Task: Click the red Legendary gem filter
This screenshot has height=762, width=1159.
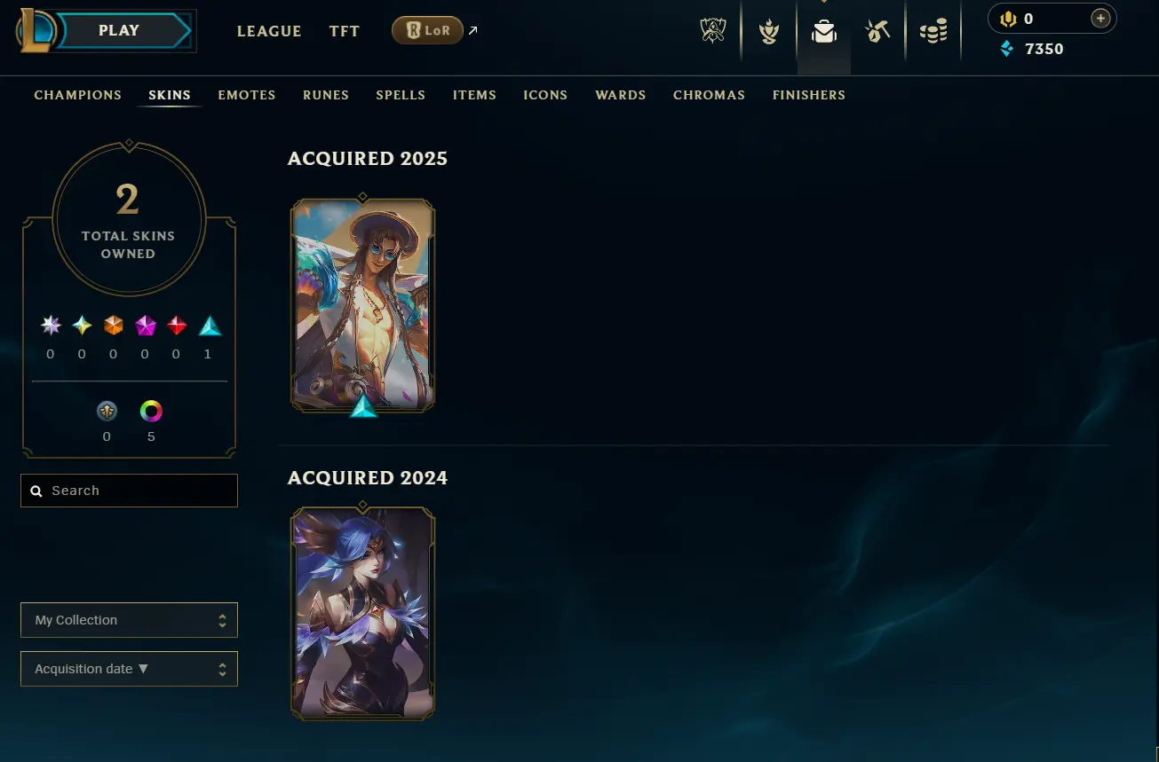Action: point(178,326)
